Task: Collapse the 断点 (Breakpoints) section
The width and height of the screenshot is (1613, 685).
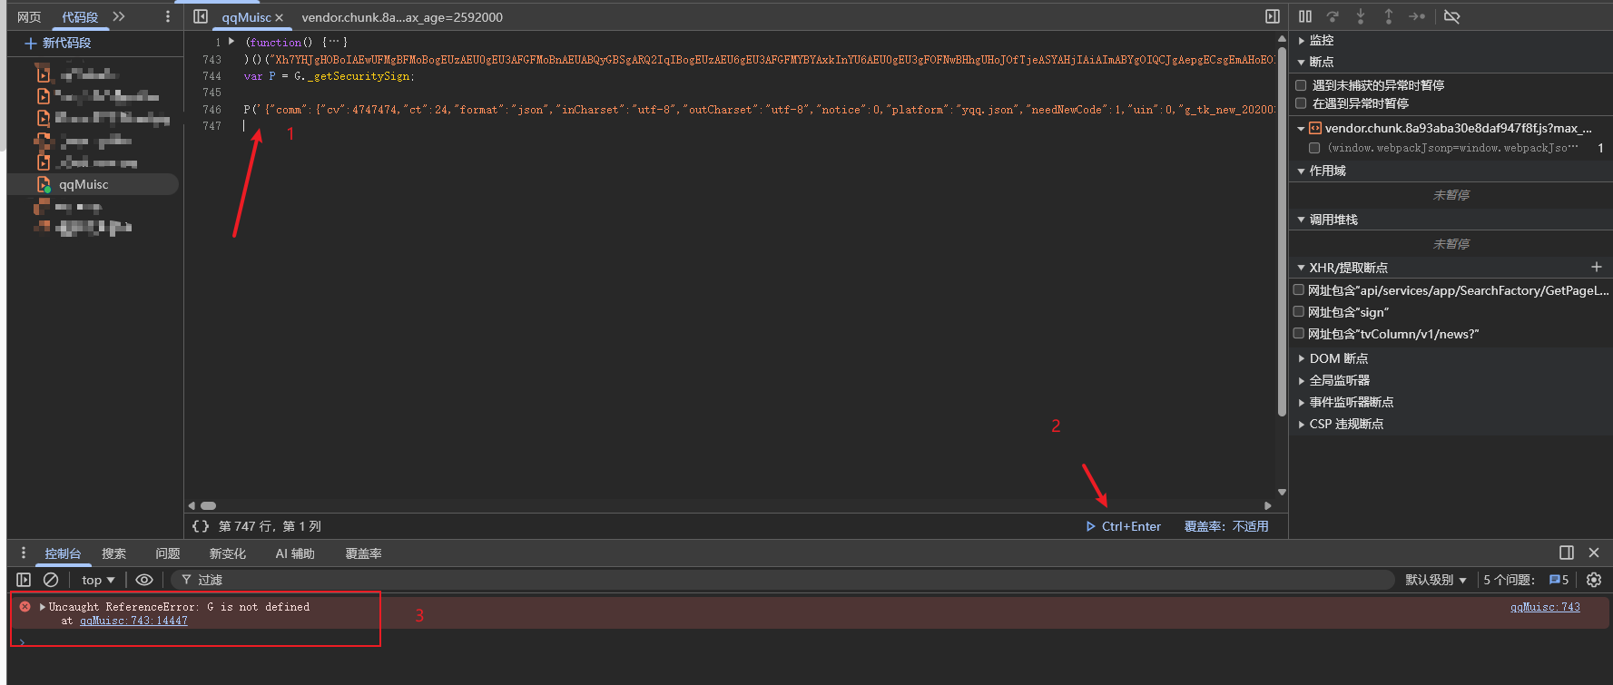Action: pyautogui.click(x=1302, y=62)
